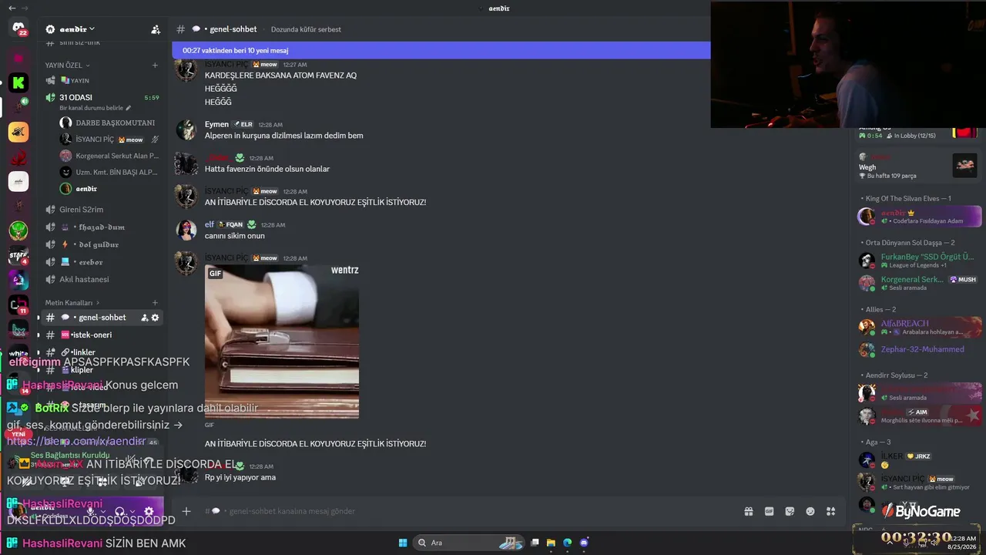Click username elf in chat
Screen dimensions: 986x555
210,224
